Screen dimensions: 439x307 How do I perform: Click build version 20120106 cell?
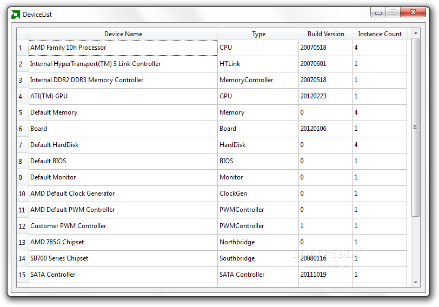coord(325,129)
